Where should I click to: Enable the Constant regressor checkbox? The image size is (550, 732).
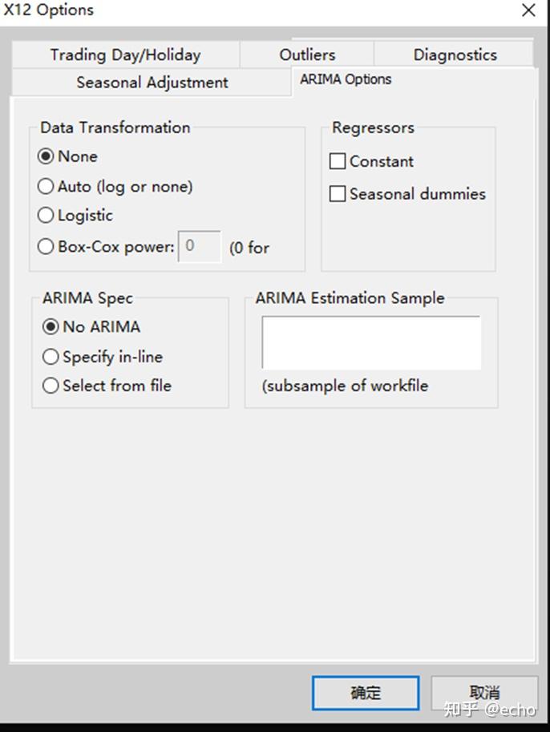point(338,161)
